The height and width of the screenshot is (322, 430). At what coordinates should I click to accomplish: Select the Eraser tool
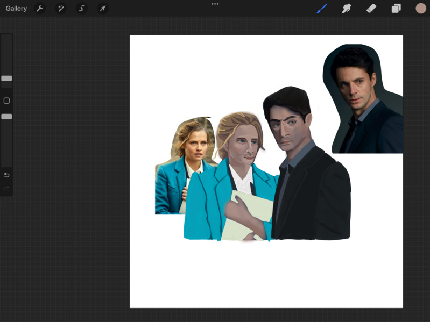pyautogui.click(x=371, y=9)
